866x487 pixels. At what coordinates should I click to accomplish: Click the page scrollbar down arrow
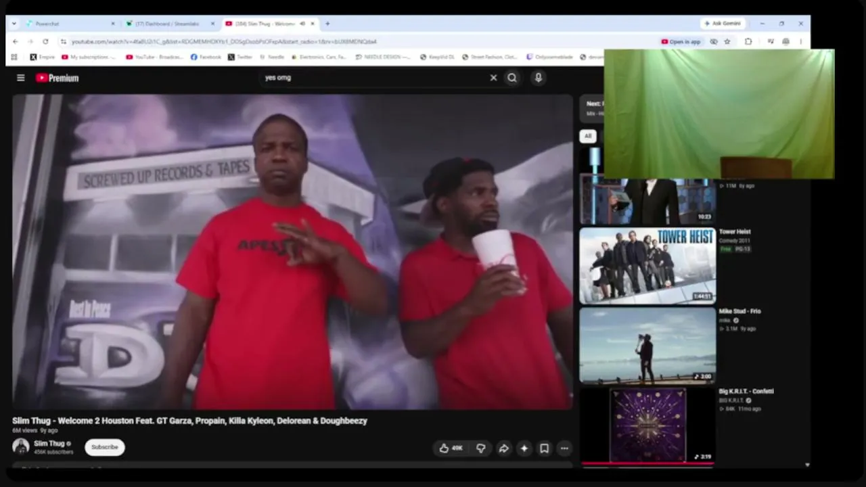point(807,465)
